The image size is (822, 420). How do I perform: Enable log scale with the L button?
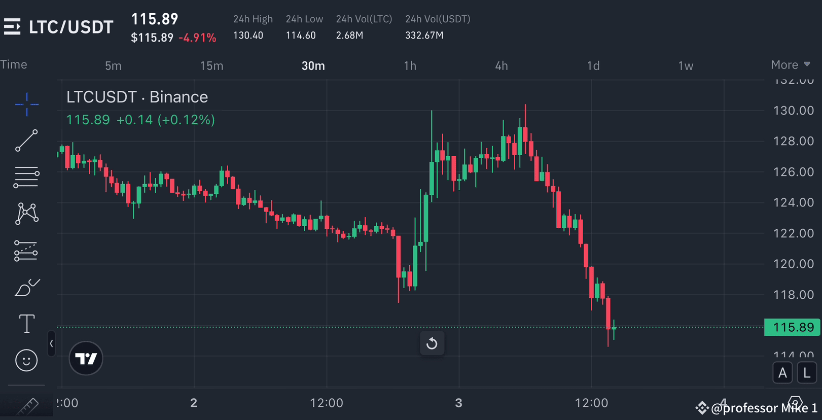click(x=806, y=372)
